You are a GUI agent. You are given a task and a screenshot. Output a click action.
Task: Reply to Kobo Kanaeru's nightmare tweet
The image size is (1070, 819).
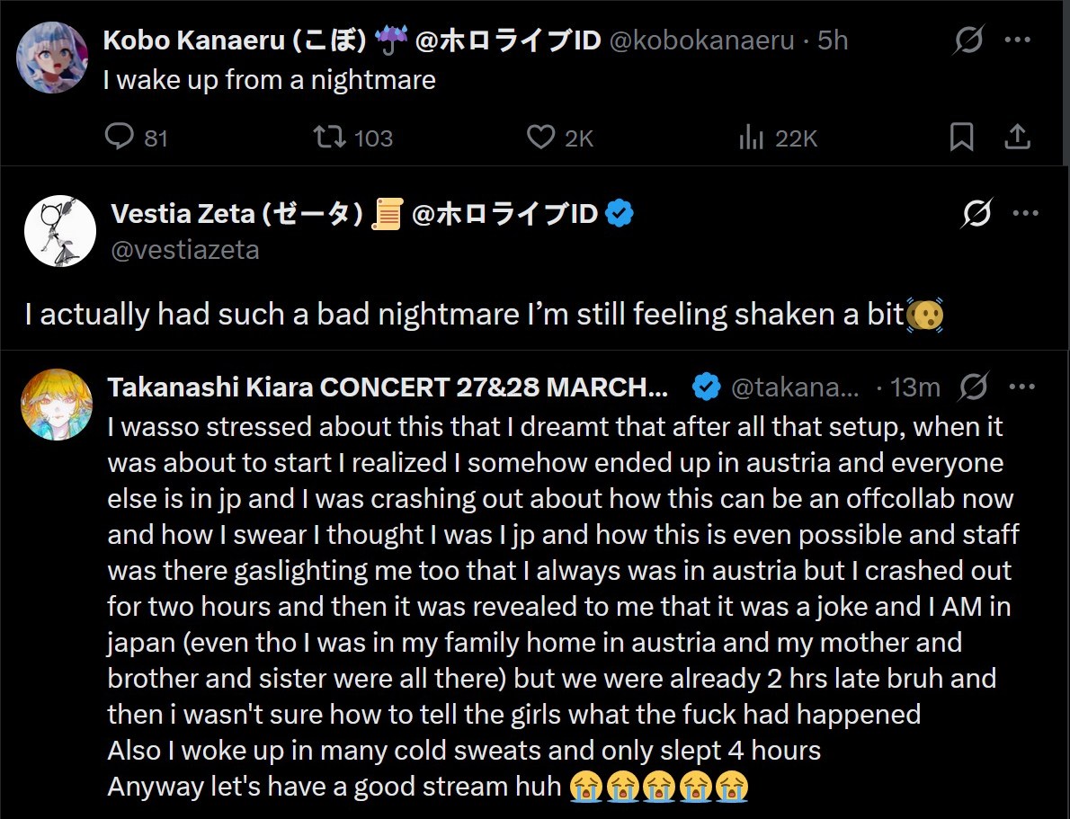[x=120, y=137]
